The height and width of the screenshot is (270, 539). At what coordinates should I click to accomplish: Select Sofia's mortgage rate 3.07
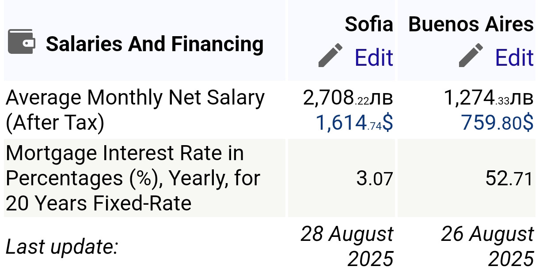click(374, 179)
